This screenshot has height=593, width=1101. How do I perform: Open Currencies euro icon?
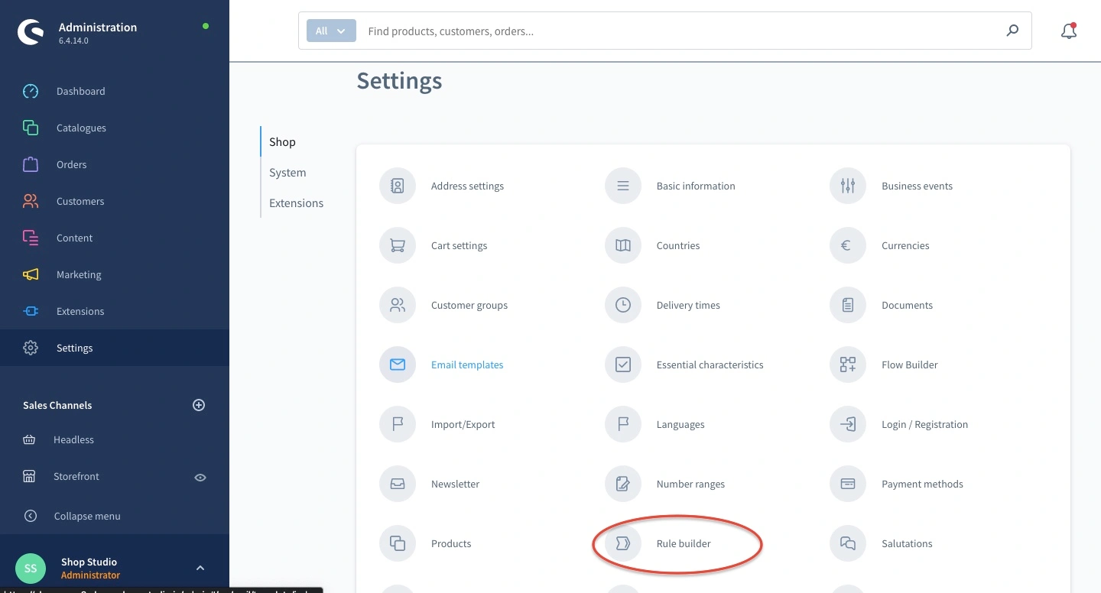847,245
